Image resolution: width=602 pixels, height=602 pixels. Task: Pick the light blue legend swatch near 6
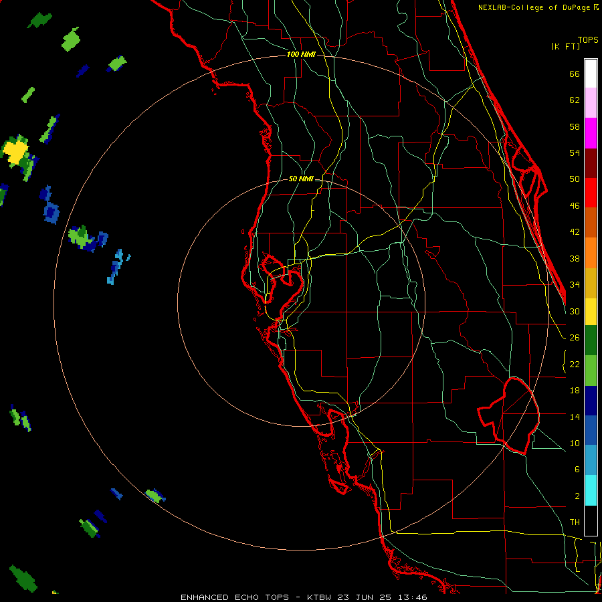[x=591, y=460]
